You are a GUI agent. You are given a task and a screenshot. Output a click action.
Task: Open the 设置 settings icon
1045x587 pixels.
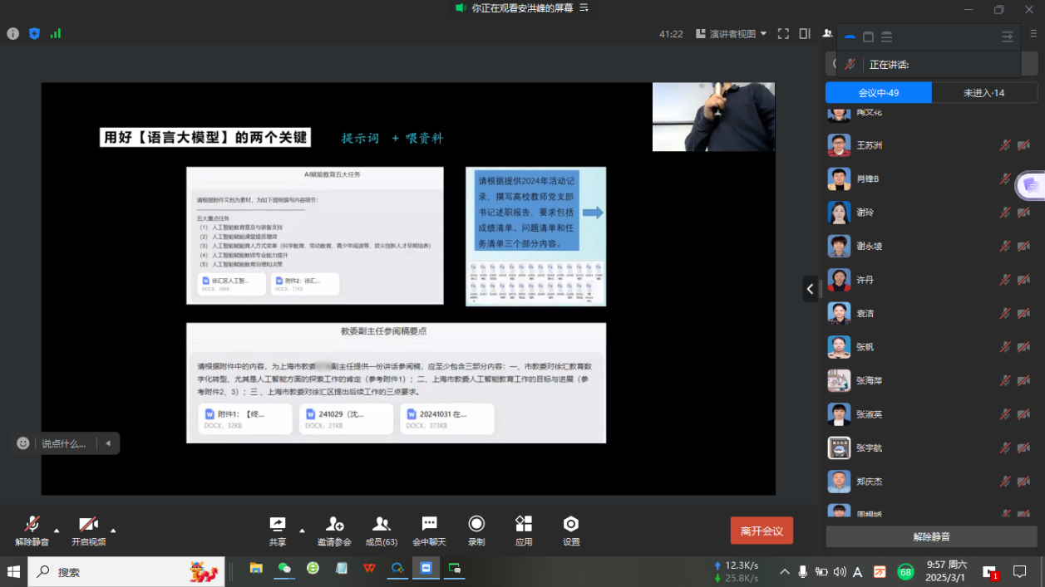(x=571, y=529)
